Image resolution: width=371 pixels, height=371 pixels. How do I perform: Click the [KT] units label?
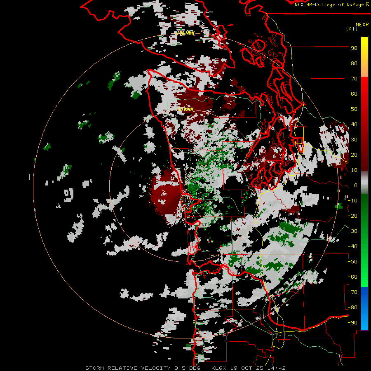point(352,28)
